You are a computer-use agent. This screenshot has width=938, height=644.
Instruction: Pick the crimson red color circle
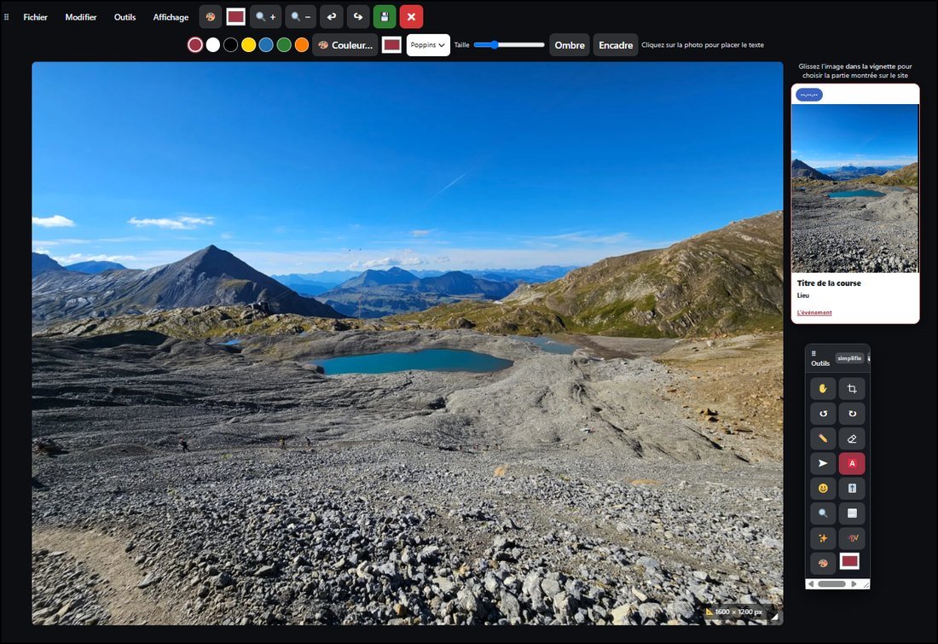[195, 45]
